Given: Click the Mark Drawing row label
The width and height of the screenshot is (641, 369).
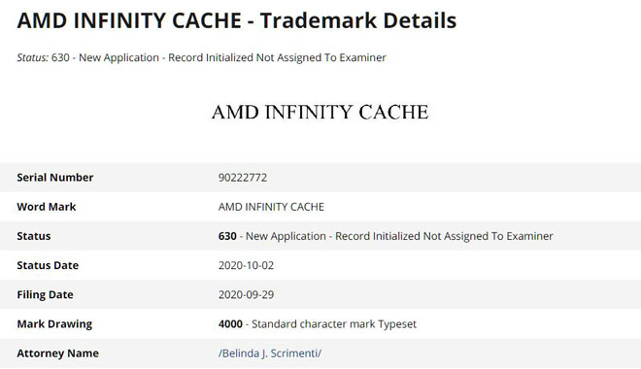Looking at the screenshot, I should [x=54, y=324].
